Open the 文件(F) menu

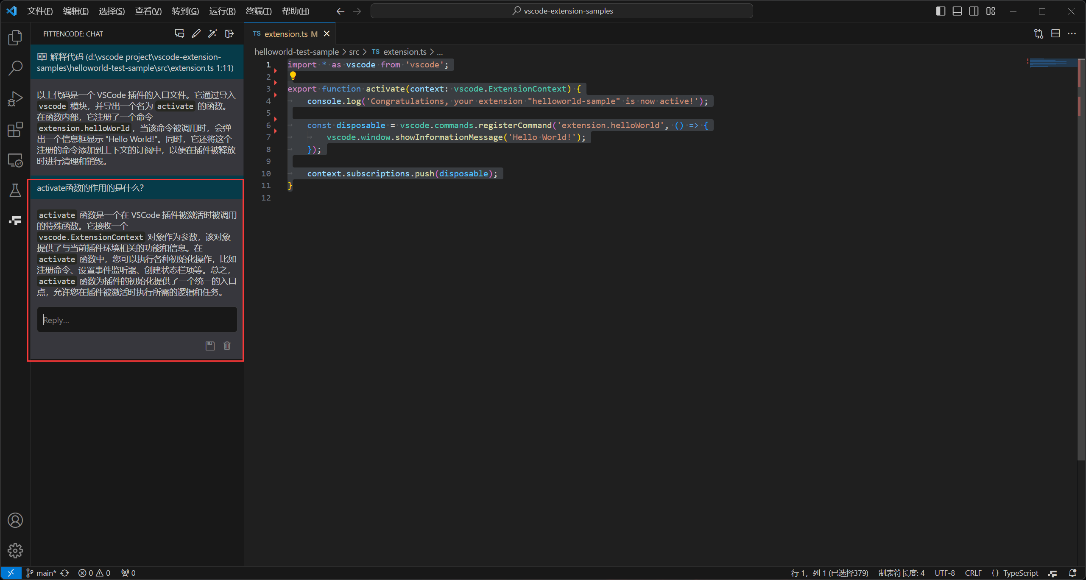click(x=40, y=11)
